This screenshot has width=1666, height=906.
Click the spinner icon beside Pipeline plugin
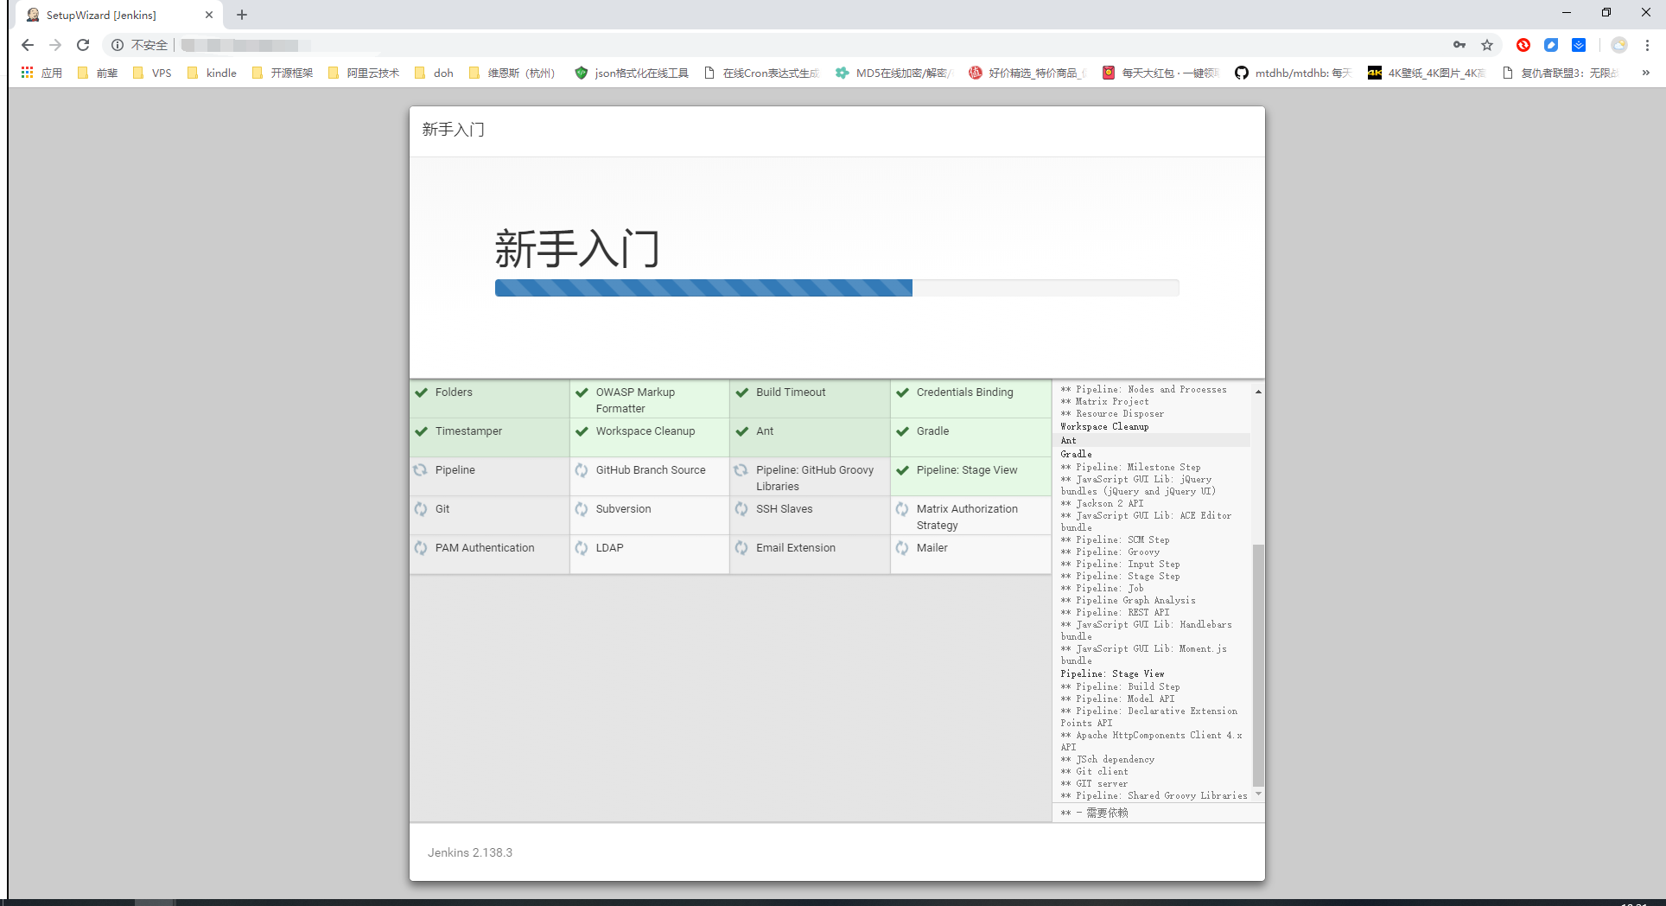coord(421,469)
